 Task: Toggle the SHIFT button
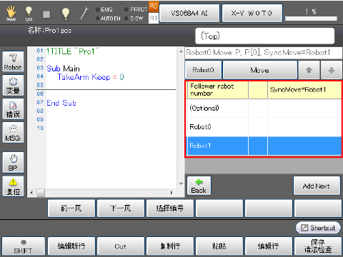[23, 246]
